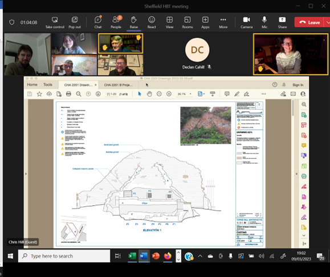Click the Save file icon in Acrobat toolbar
The image size is (330, 277).
coord(30,94)
